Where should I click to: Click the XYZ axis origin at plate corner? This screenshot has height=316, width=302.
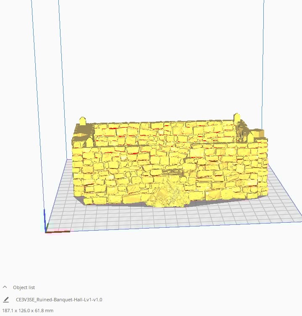coord(45,229)
